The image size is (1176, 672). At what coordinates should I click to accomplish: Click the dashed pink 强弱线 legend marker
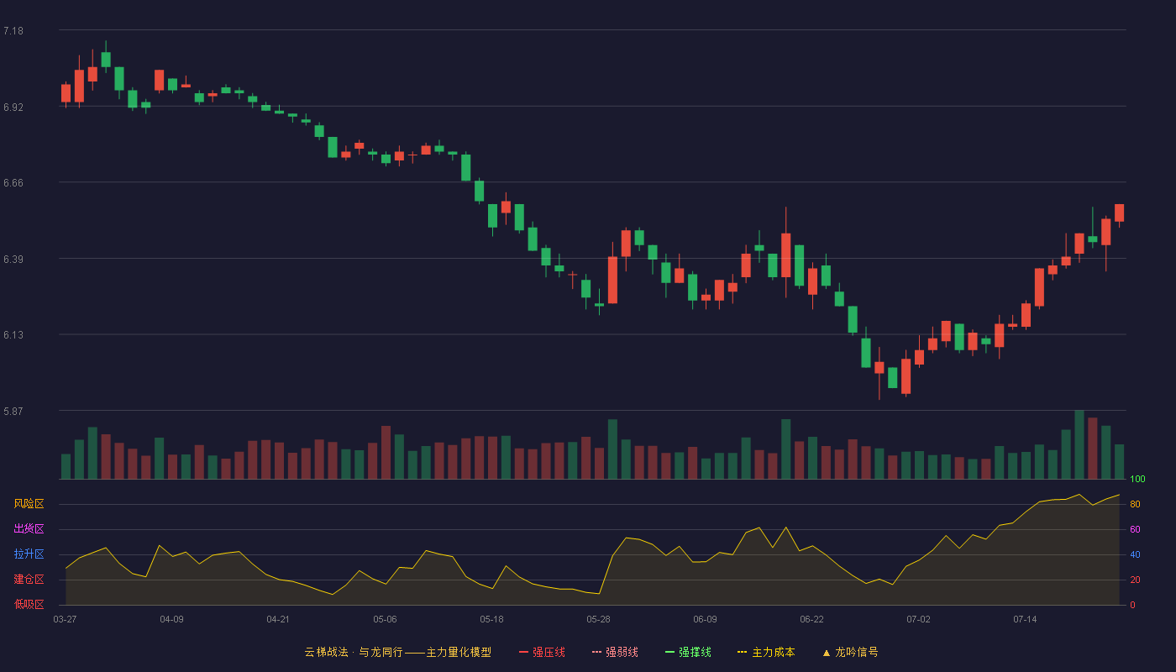(x=596, y=652)
